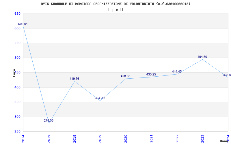Select the 2023 year tick label

coord(202,138)
